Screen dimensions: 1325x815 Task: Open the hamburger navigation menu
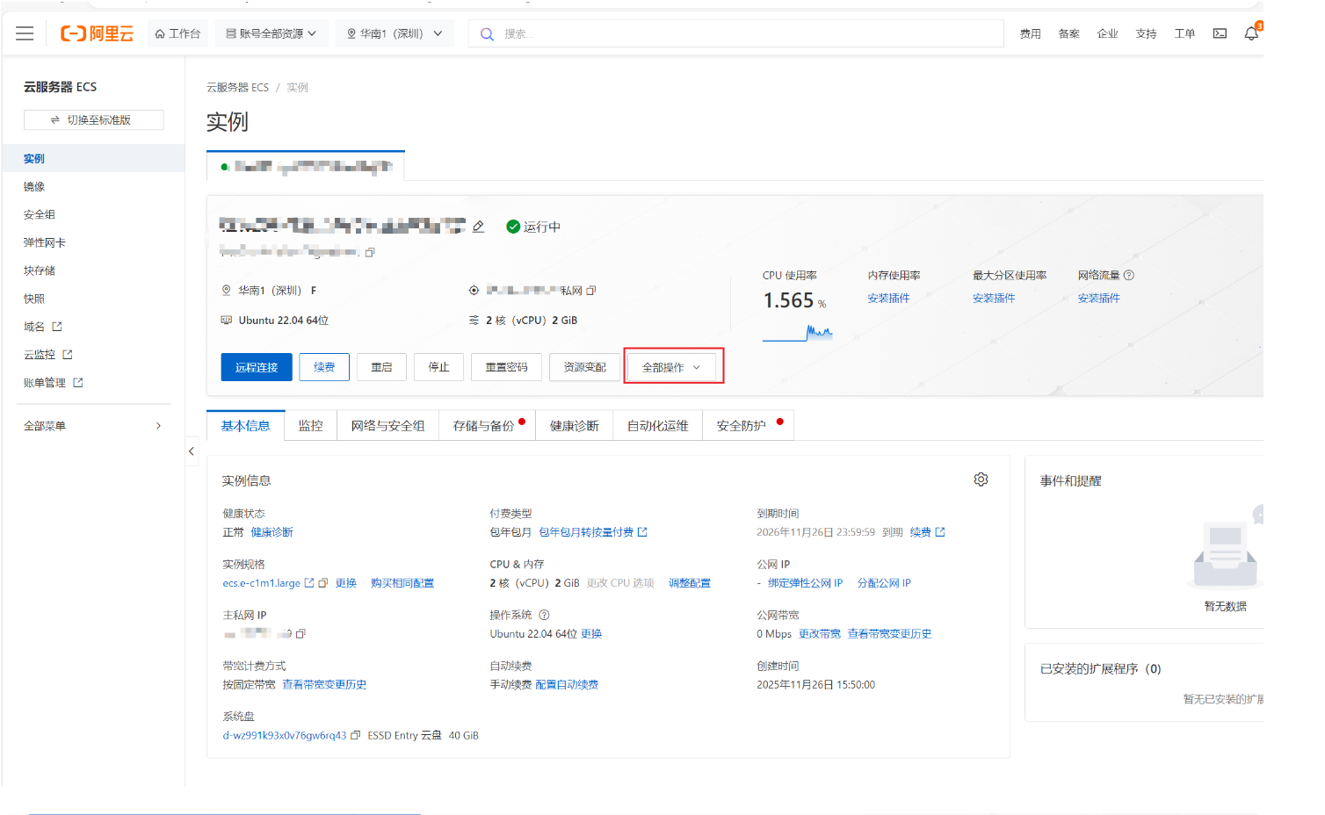pos(25,33)
